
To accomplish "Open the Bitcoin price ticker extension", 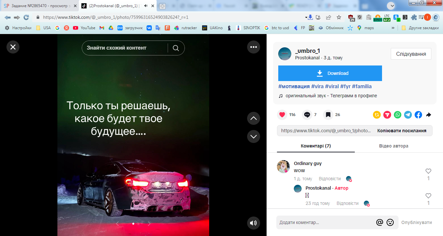I will click(x=378, y=18).
